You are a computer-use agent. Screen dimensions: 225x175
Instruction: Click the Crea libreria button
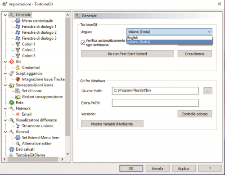[x=195, y=54]
